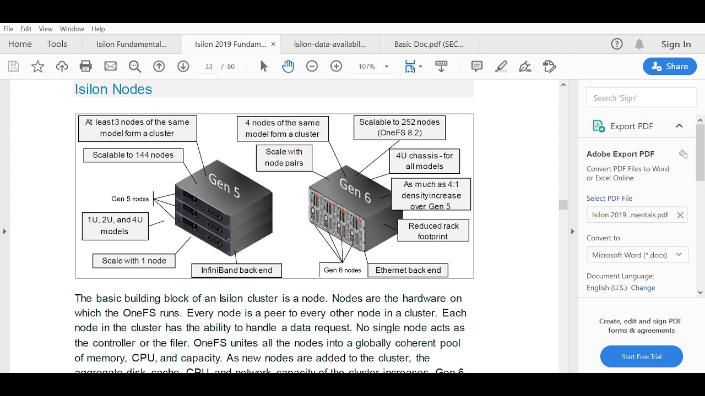705x396 pixels.
Task: Collapse the Export PDF panel
Action: [x=679, y=126]
